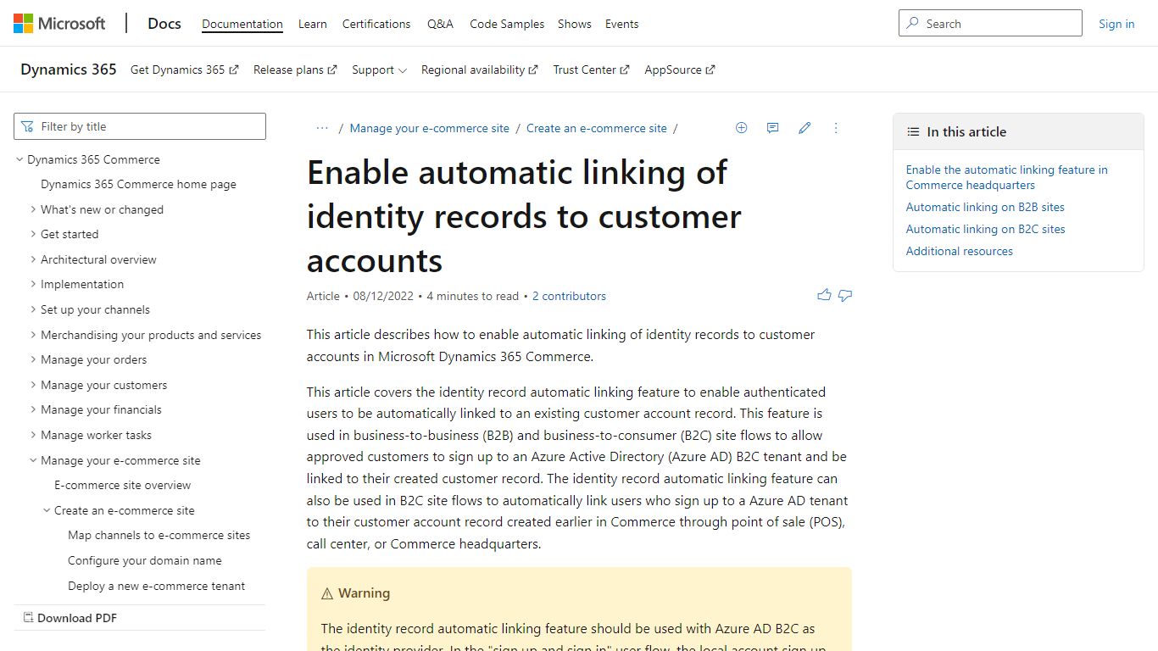Click the Download PDF icon
Image resolution: width=1158 pixels, height=651 pixels.
click(x=28, y=618)
